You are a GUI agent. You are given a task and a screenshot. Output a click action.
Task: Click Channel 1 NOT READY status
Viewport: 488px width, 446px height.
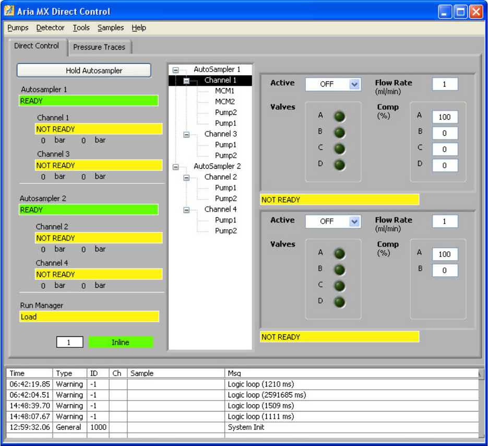click(99, 129)
